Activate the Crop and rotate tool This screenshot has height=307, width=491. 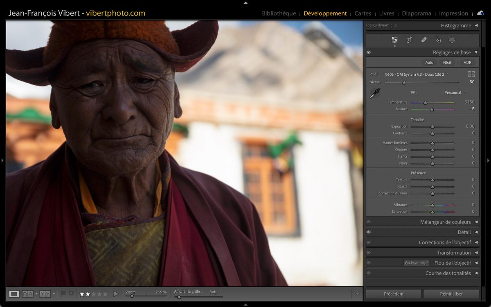click(409, 40)
